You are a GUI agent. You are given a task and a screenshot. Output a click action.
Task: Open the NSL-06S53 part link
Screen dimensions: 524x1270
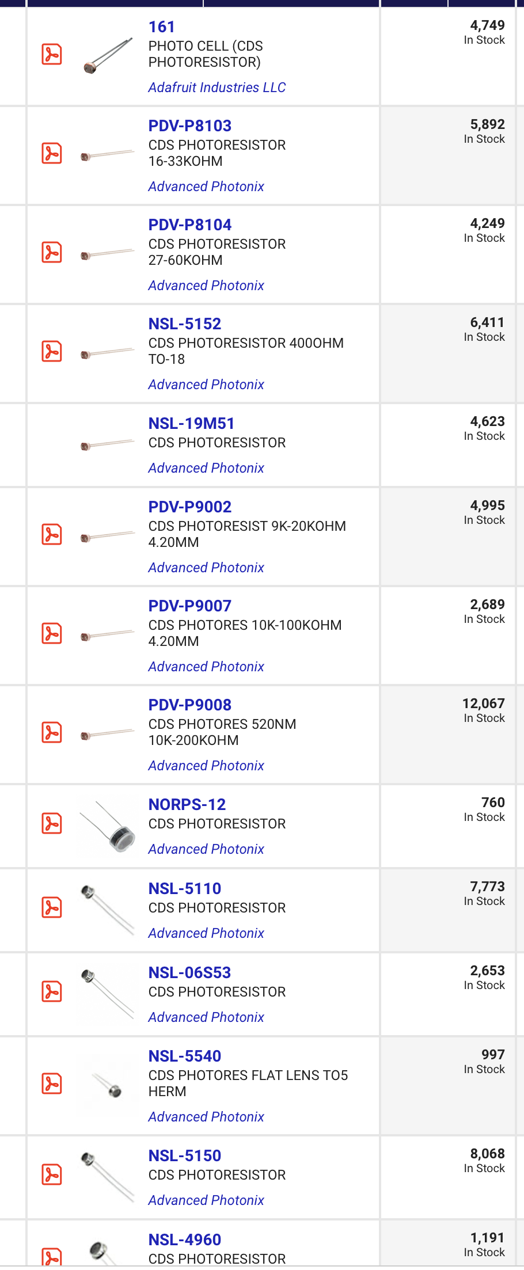(189, 973)
